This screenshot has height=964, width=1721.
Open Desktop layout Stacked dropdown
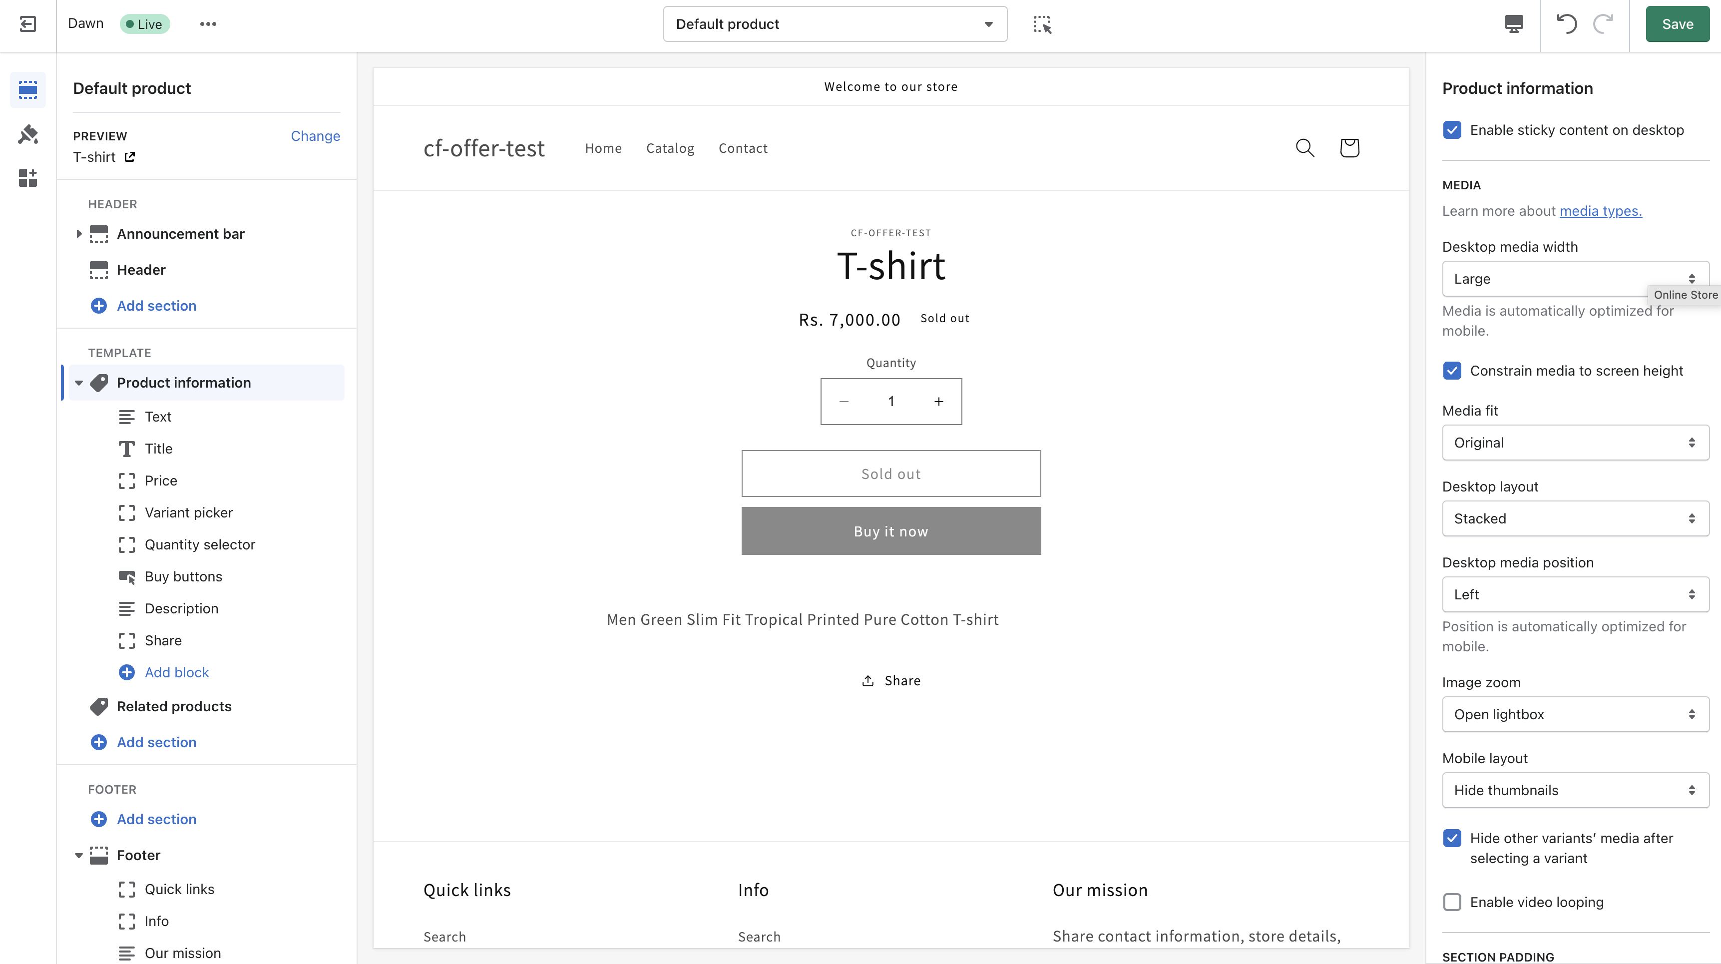coord(1575,518)
